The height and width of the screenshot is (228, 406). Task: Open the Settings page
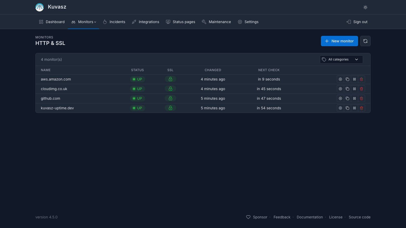pyautogui.click(x=248, y=22)
